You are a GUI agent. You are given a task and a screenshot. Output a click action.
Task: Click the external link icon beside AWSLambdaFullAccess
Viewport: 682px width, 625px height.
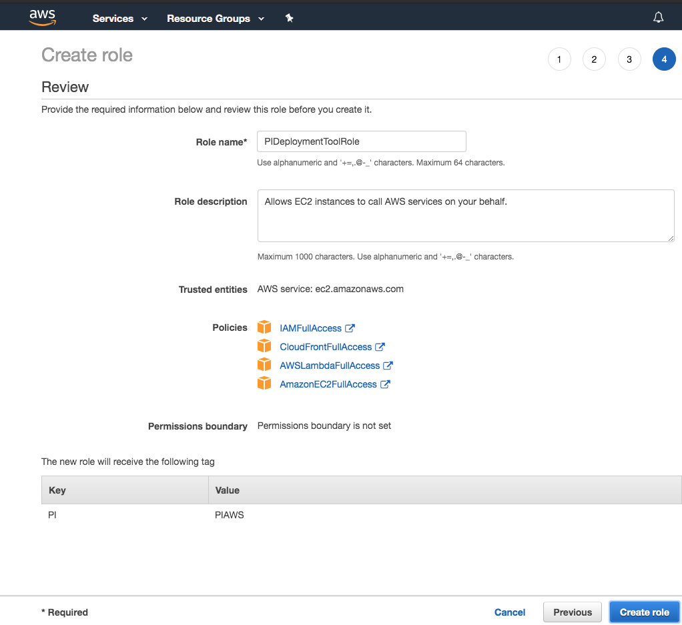click(388, 366)
